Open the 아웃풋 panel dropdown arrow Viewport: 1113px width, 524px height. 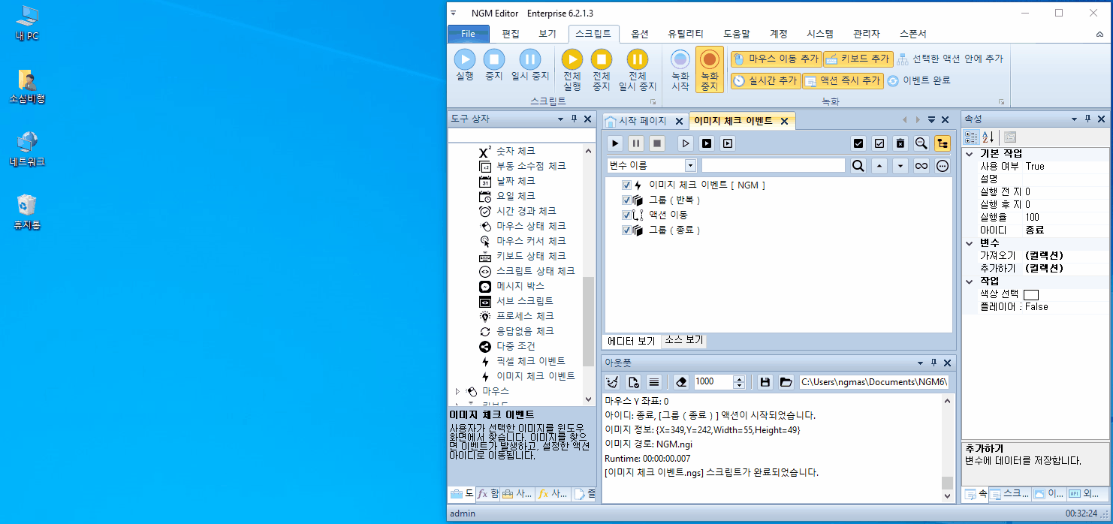920,363
